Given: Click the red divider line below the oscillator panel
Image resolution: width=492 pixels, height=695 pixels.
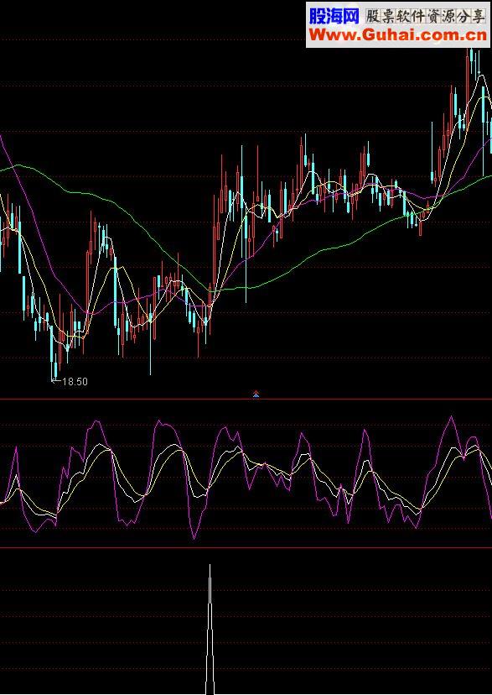Looking at the screenshot, I should 246,548.
